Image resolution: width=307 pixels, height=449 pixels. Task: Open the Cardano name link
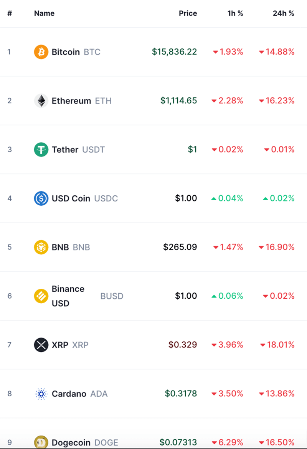pyautogui.click(x=69, y=394)
